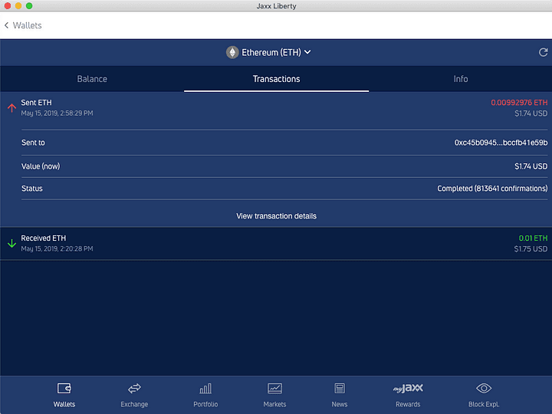Click the Wallets back label
This screenshot has width=552, height=414.
(x=27, y=25)
